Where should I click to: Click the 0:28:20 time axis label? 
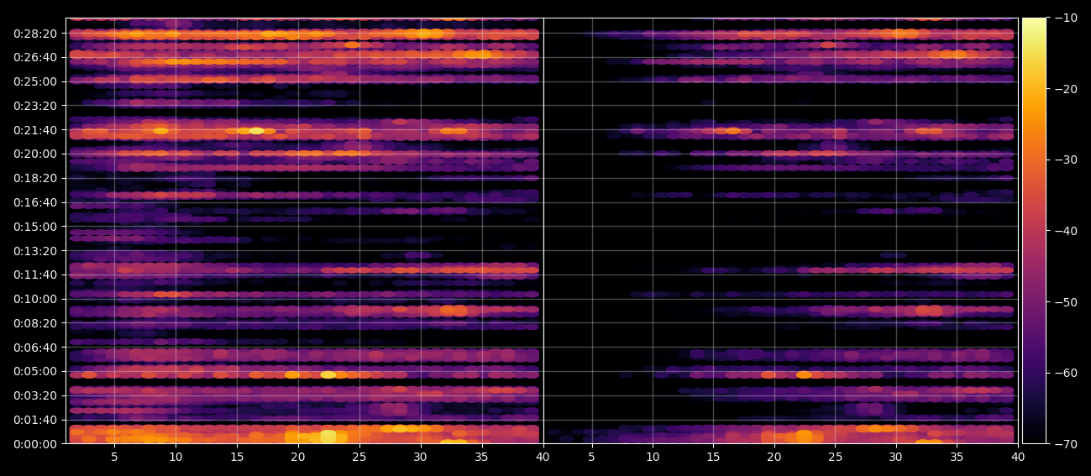pos(35,34)
